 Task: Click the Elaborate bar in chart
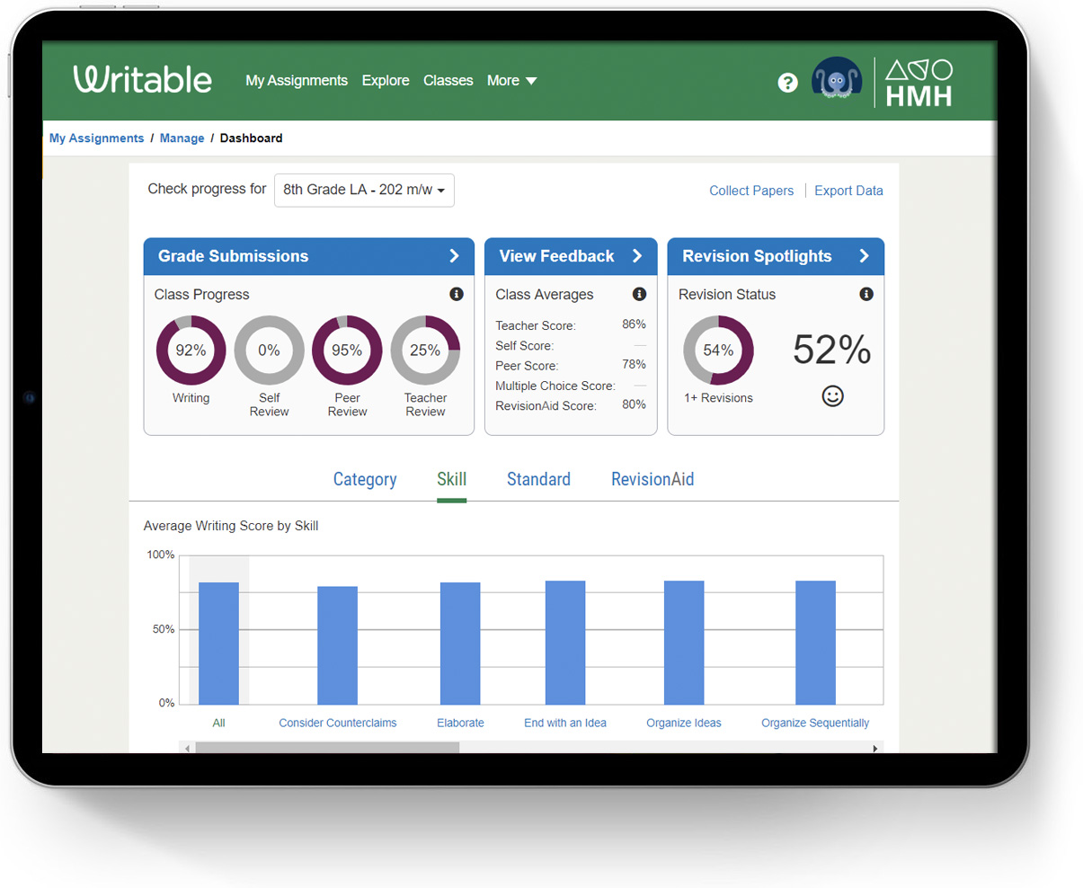(x=460, y=644)
